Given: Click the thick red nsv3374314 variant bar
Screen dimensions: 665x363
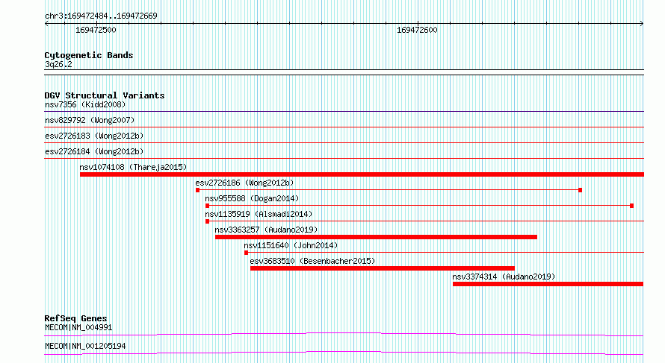Looking at the screenshot, I should tap(548, 284).
